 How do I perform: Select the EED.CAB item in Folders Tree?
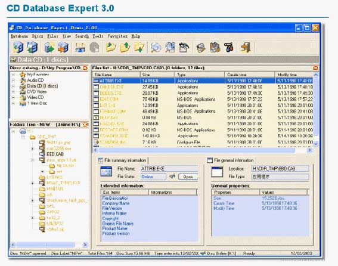click(55, 154)
